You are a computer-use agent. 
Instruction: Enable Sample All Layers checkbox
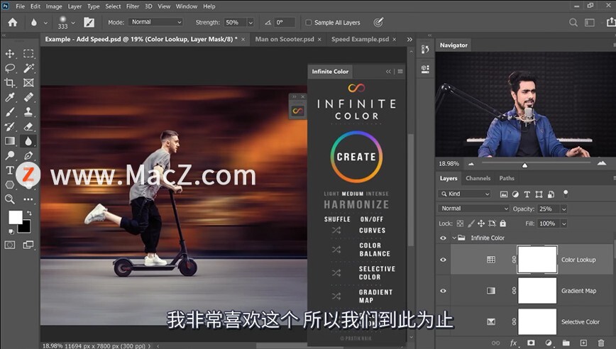(x=309, y=23)
